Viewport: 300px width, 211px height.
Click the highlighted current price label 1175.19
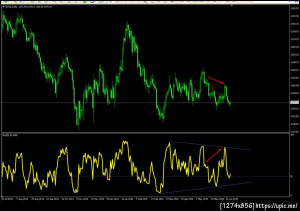pyautogui.click(x=294, y=102)
